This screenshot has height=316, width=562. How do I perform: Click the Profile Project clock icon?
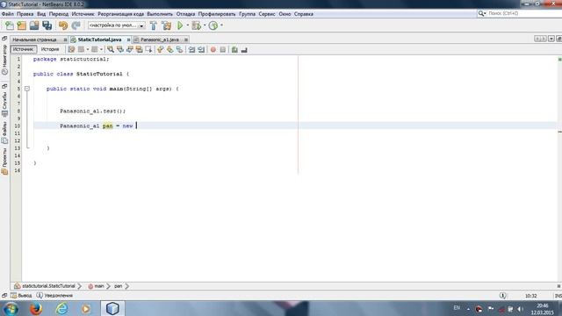pos(213,25)
